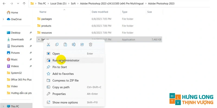Open 0ffice 365 Pro Plus sidebar folder
Image resolution: width=217 pixels, height=108 pixels.
point(21,80)
